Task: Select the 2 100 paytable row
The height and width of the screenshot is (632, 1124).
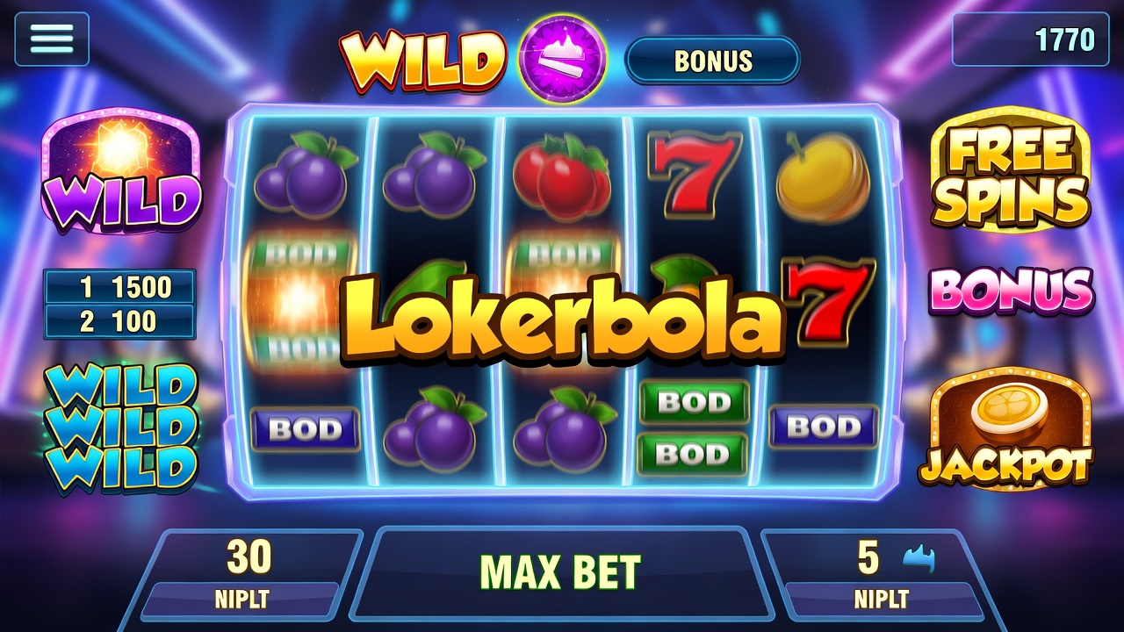Action: click(120, 321)
